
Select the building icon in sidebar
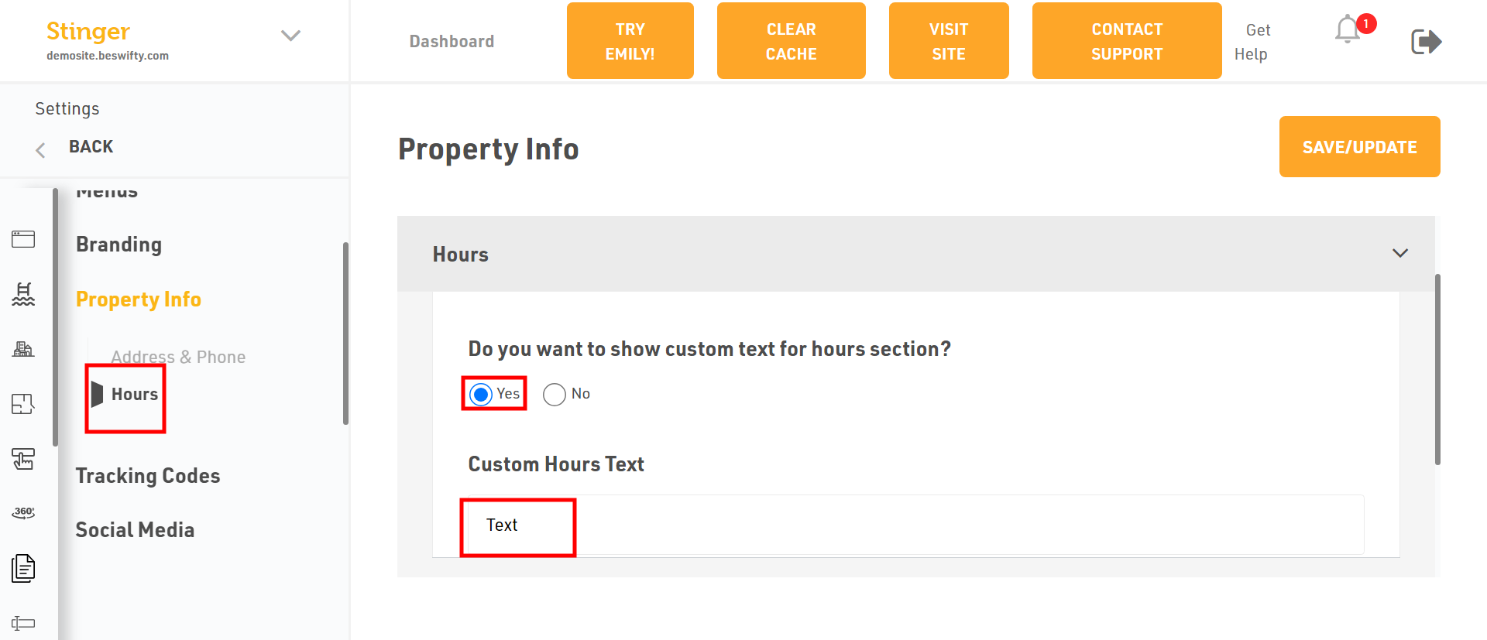click(23, 349)
